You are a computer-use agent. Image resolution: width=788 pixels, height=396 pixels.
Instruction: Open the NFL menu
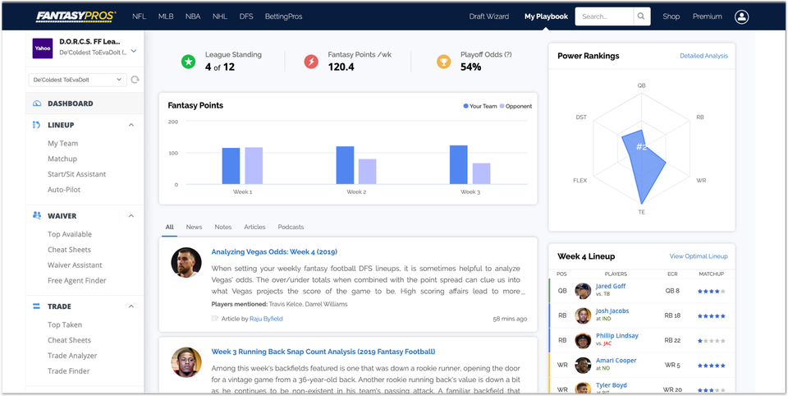140,16
